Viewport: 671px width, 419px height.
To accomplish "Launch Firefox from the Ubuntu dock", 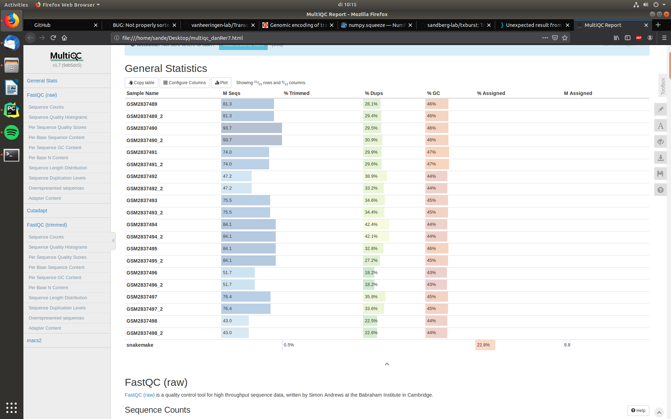I will point(12,21).
